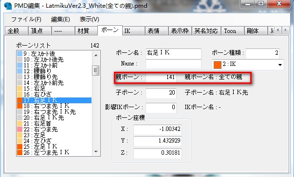Select bone 9 : 左スカート後 in list
The height and width of the screenshot is (177, 294).
55,54
